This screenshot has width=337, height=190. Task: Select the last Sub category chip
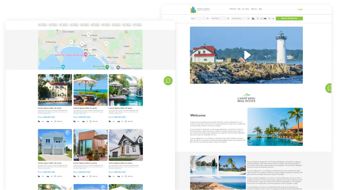pos(137,25)
